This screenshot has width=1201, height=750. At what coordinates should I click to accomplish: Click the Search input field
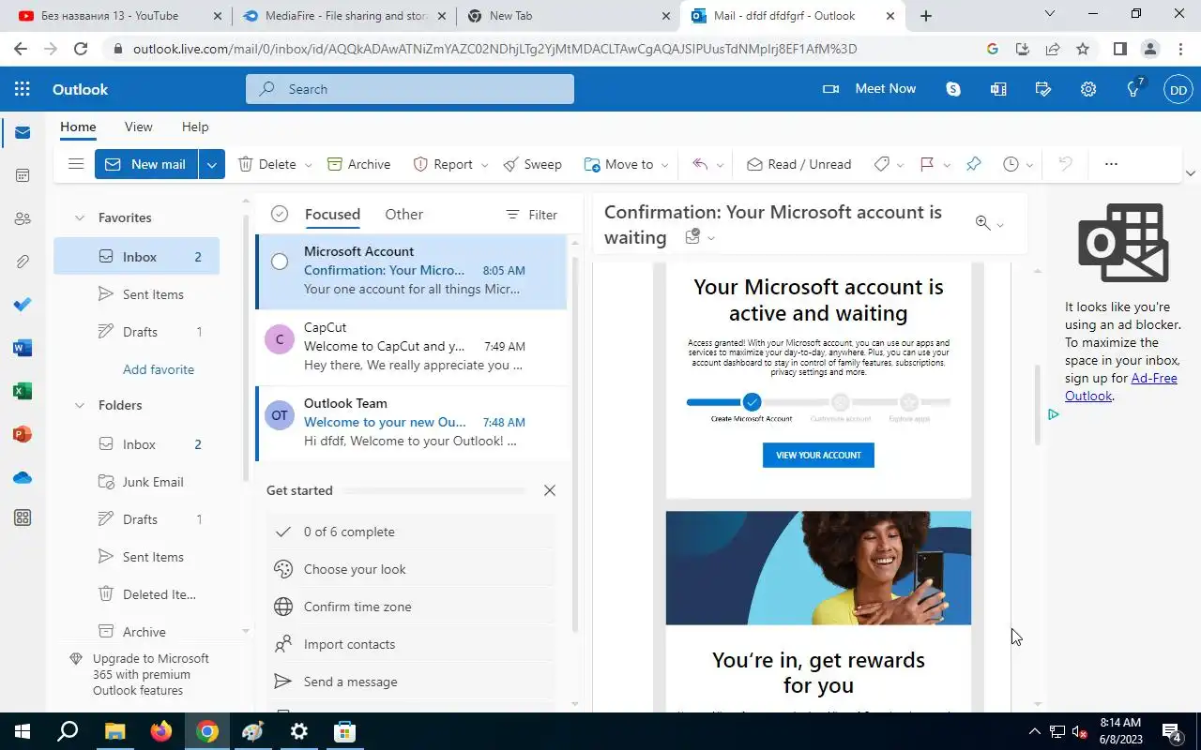tap(410, 89)
